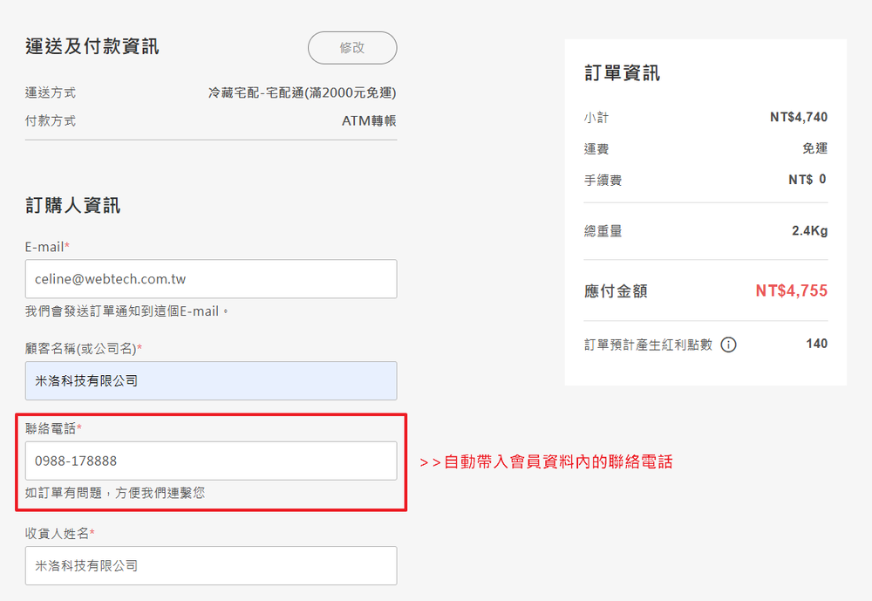Click the ATM轉帳 payment method value

tap(369, 121)
